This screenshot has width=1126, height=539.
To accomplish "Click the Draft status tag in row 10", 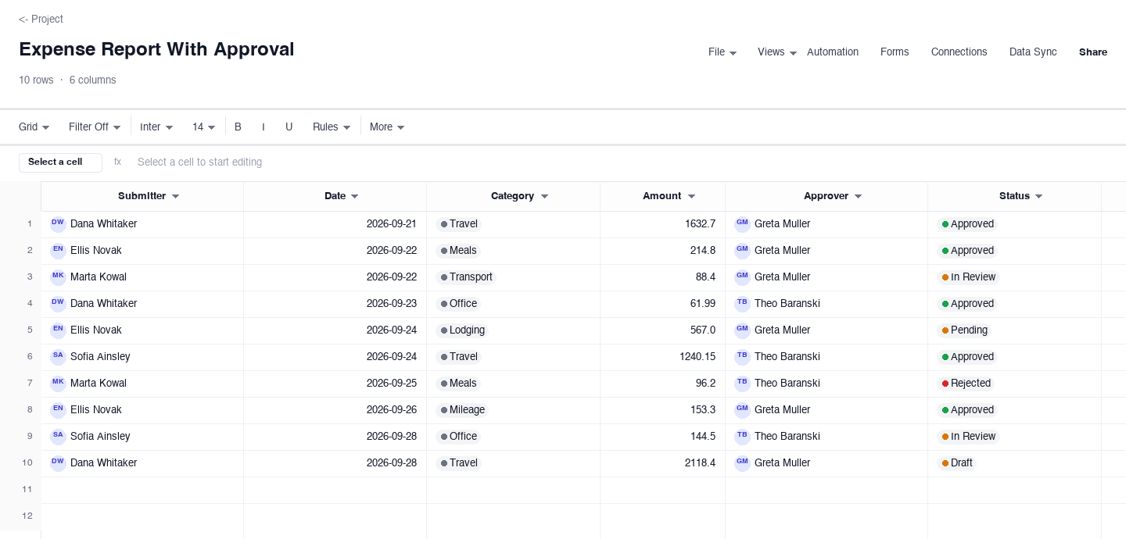I will click(956, 463).
